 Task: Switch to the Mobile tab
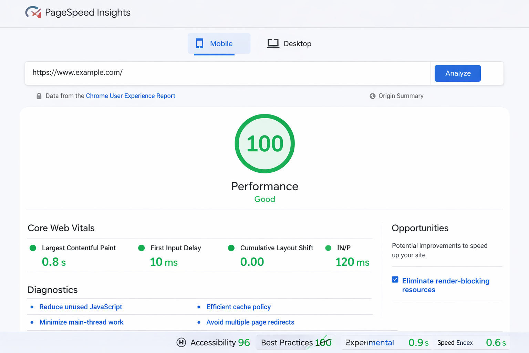point(219,44)
